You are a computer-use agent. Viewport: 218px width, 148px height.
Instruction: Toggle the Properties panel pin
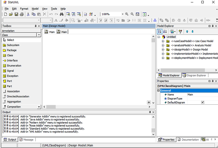(x=213, y=81)
